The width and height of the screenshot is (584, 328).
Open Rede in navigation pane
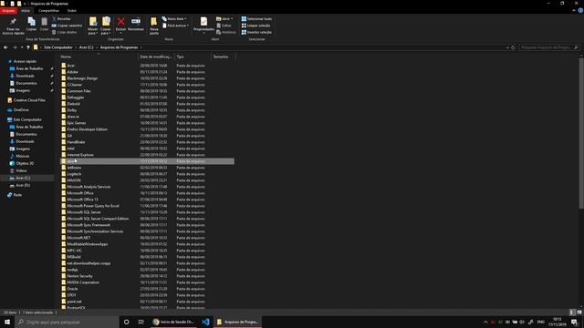(17, 195)
